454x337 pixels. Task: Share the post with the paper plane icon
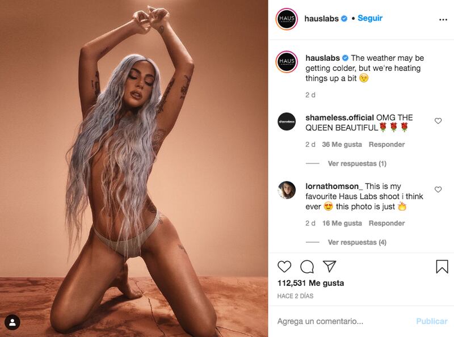[329, 266]
